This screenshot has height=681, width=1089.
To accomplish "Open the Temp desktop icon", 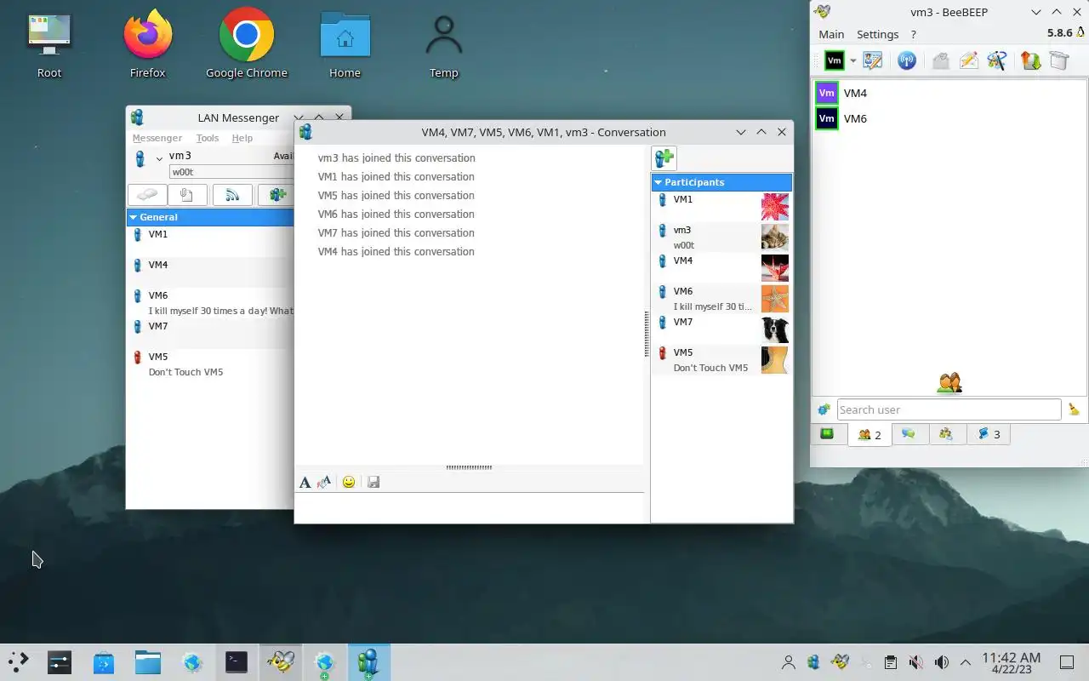I will 443,44.
